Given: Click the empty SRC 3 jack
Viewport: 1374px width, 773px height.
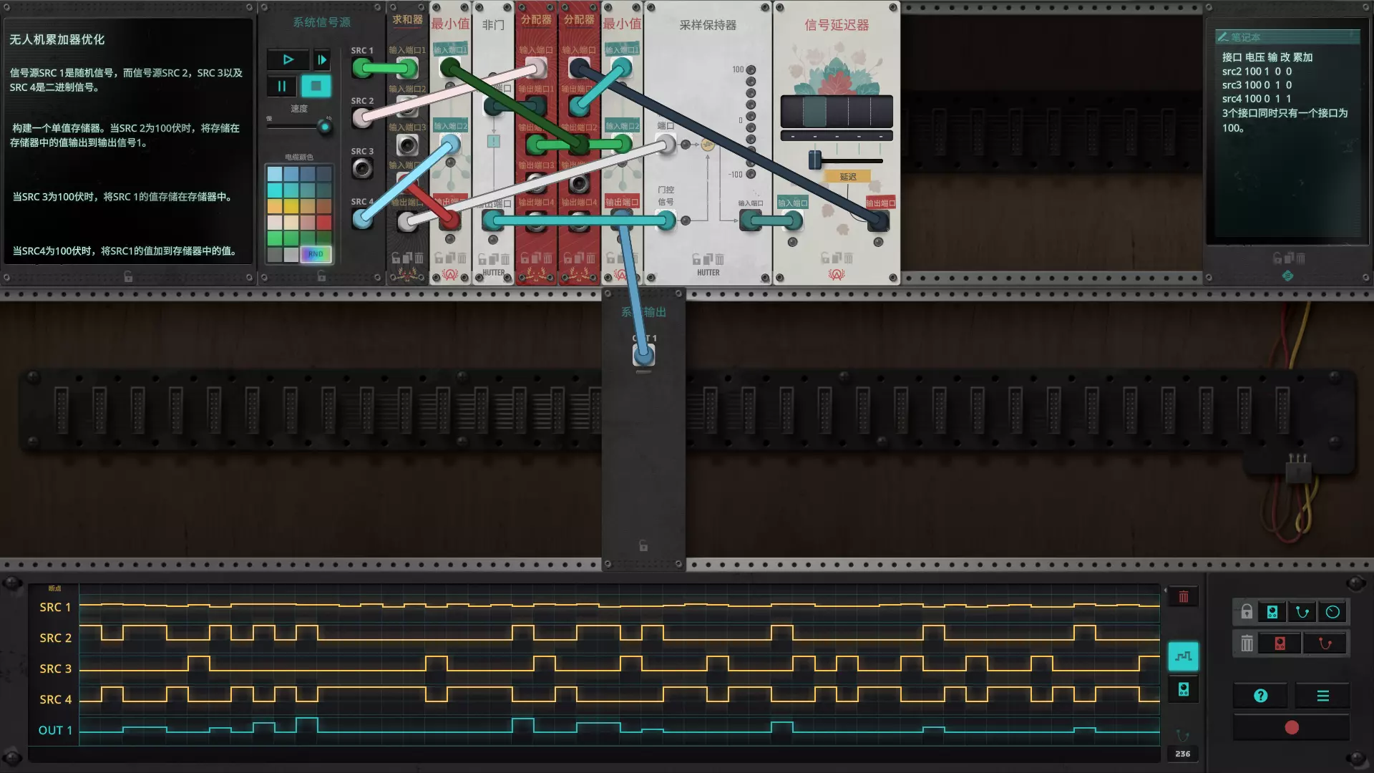Looking at the screenshot, I should click(362, 169).
